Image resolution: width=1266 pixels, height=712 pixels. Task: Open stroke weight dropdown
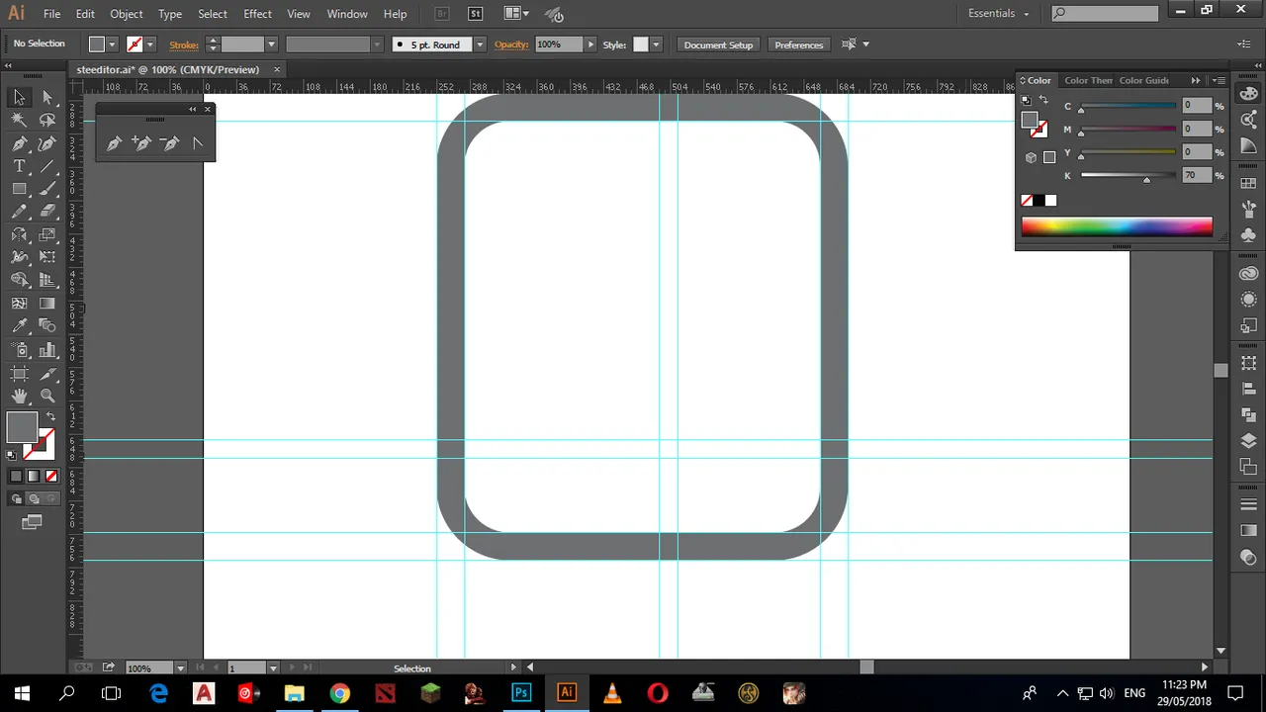coord(270,44)
